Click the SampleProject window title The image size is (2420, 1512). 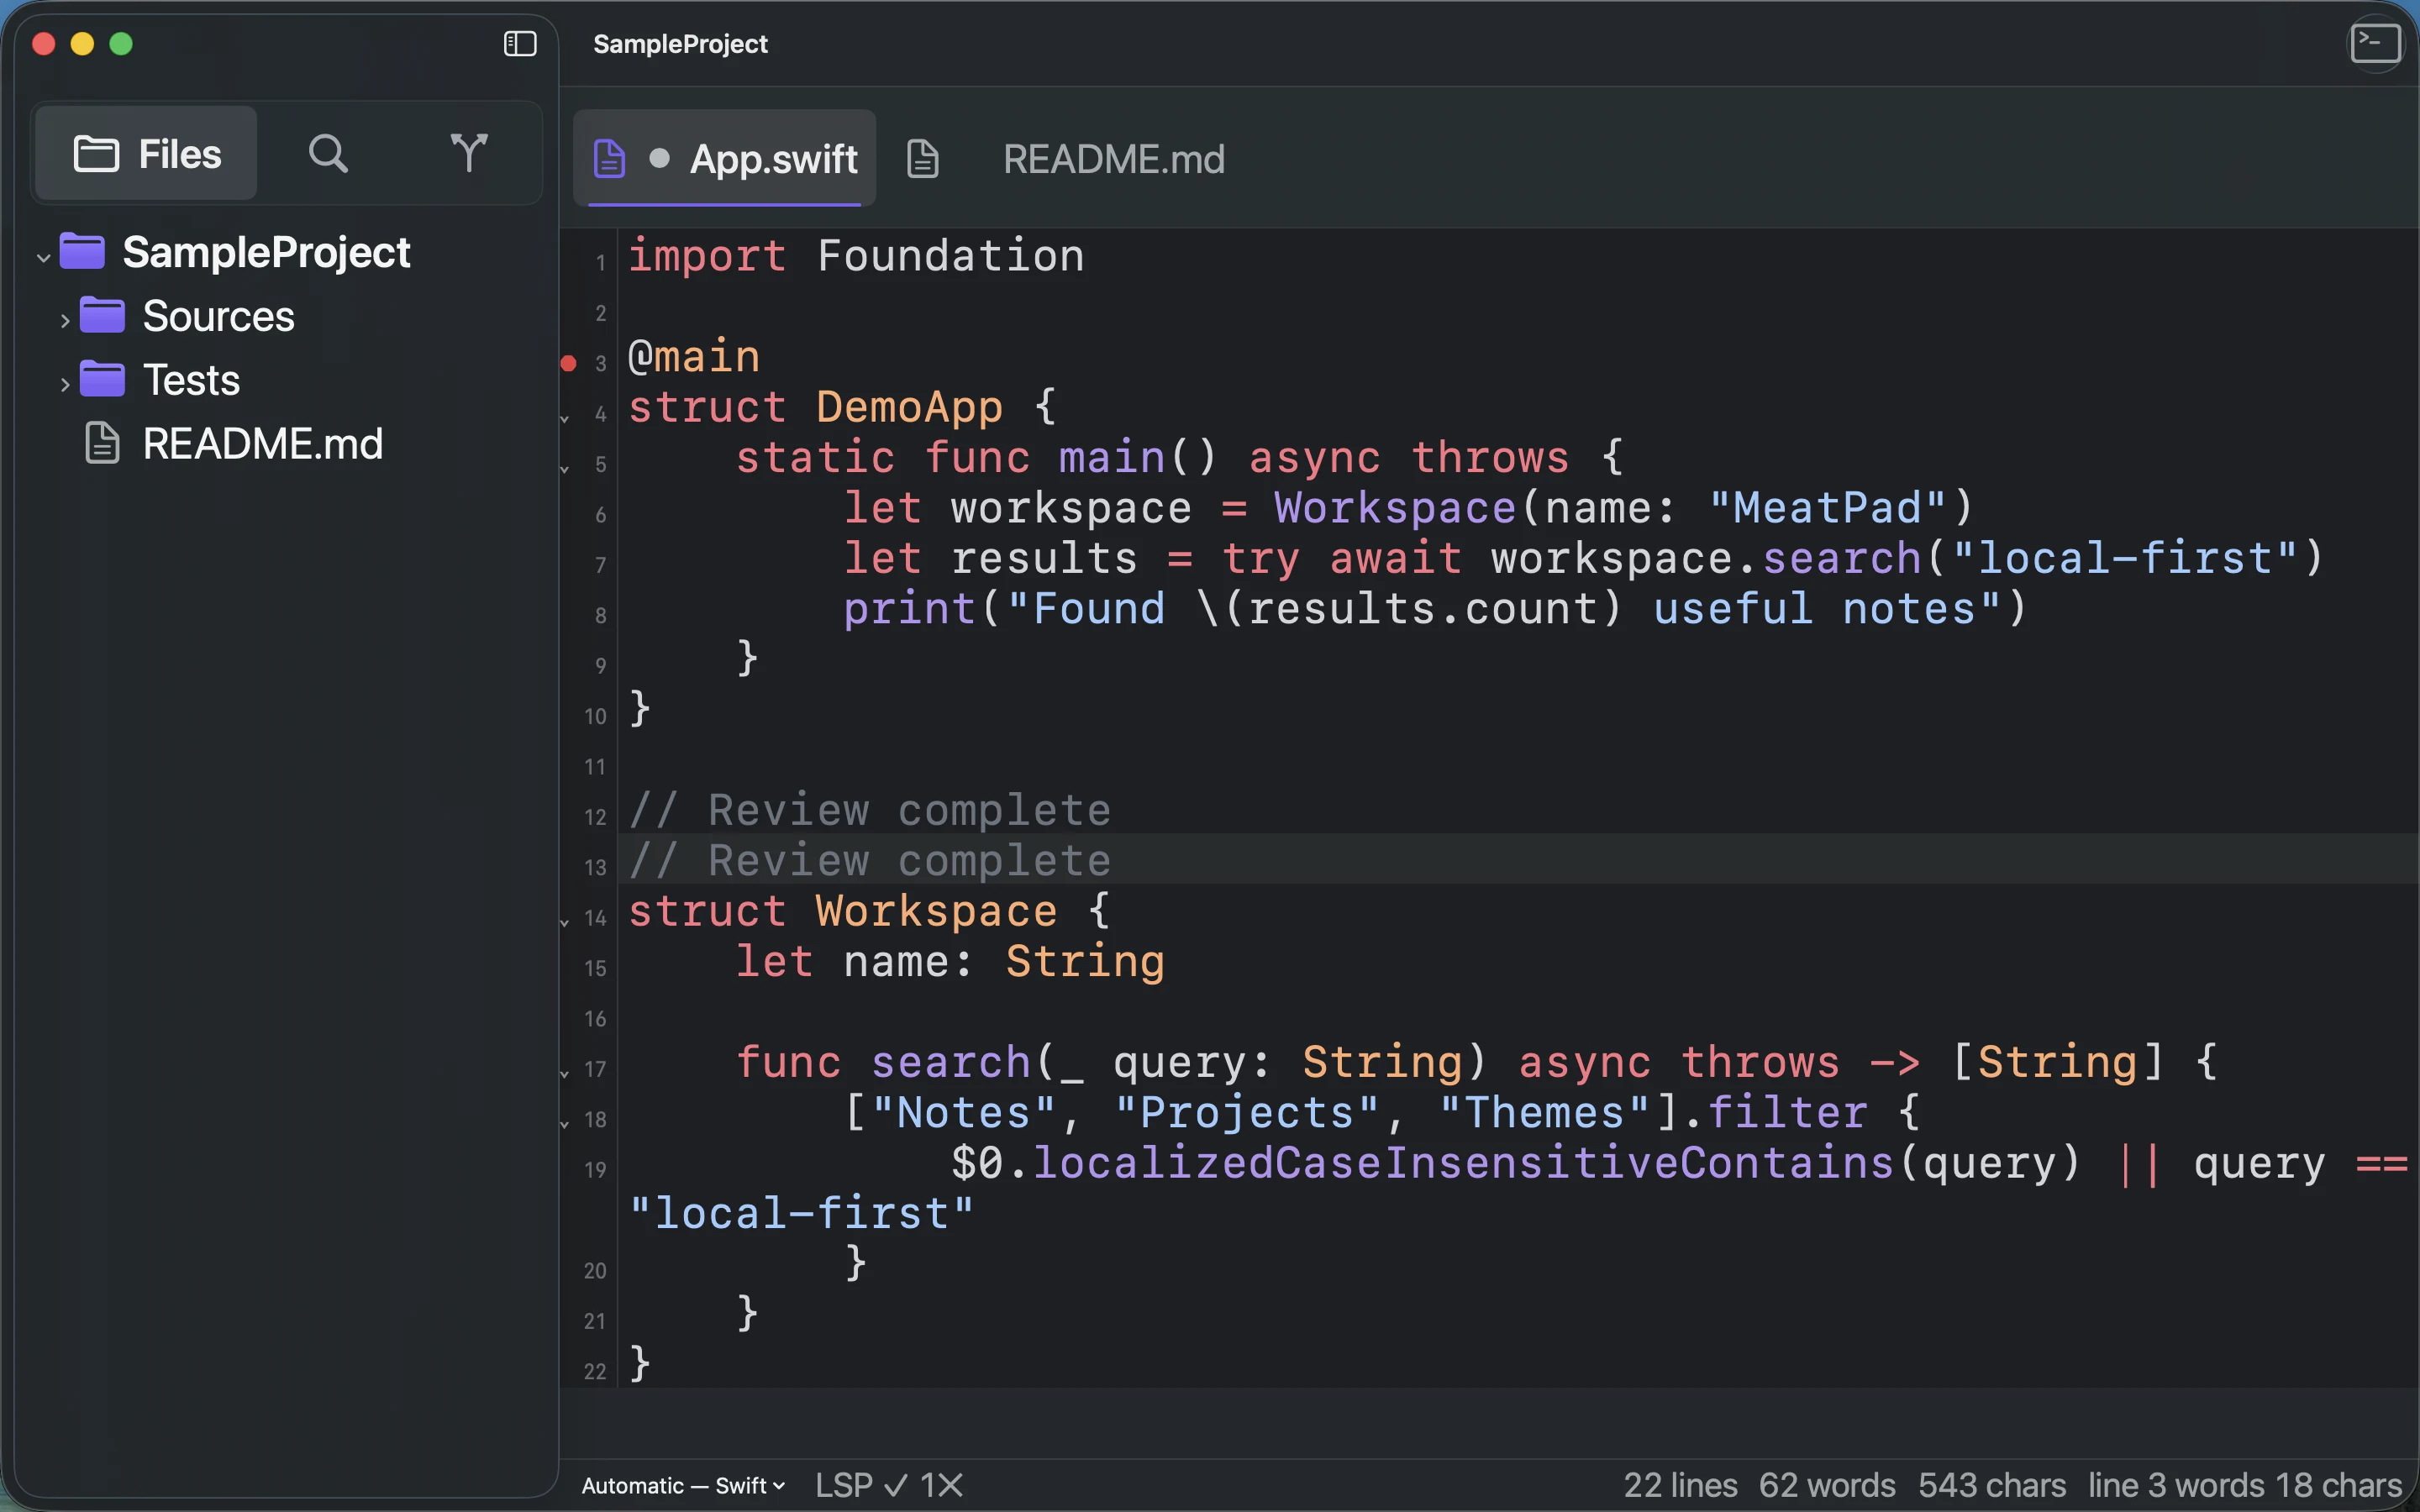click(680, 44)
